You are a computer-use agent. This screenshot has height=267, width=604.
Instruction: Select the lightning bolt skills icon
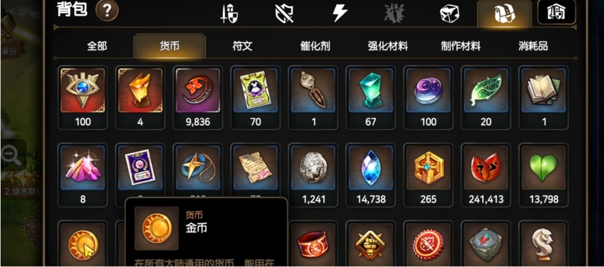click(x=340, y=14)
